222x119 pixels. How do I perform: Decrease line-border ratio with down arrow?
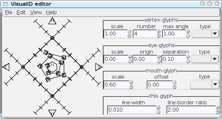(x=218, y=112)
